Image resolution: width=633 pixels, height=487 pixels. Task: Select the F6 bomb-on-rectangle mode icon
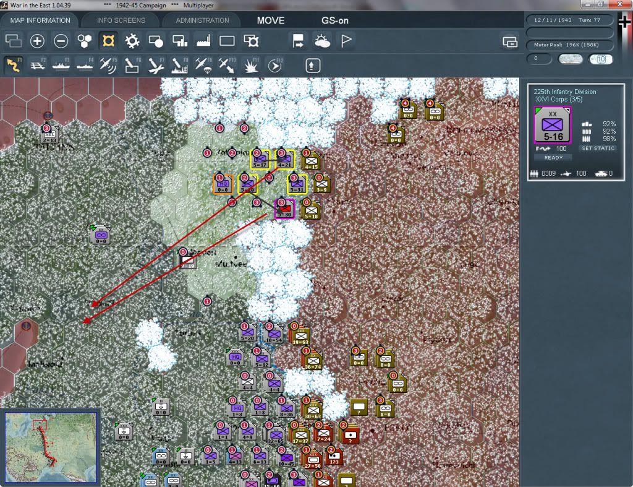132,65
